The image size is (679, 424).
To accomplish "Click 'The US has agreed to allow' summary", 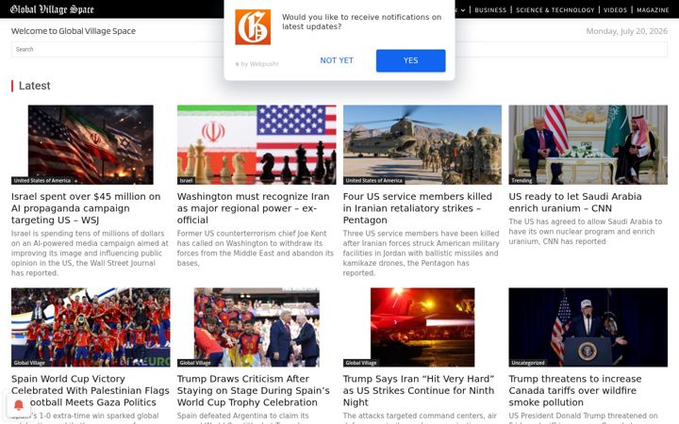I will (586, 232).
